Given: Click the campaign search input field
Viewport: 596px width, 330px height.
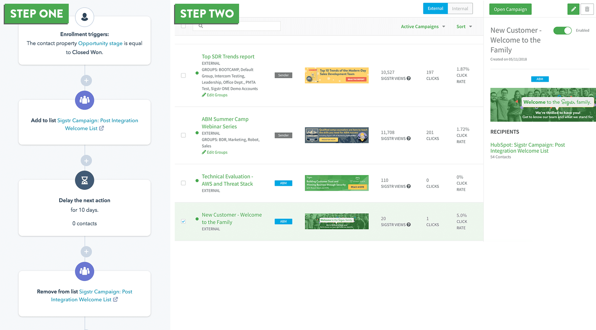Looking at the screenshot, I should tap(236, 26).
